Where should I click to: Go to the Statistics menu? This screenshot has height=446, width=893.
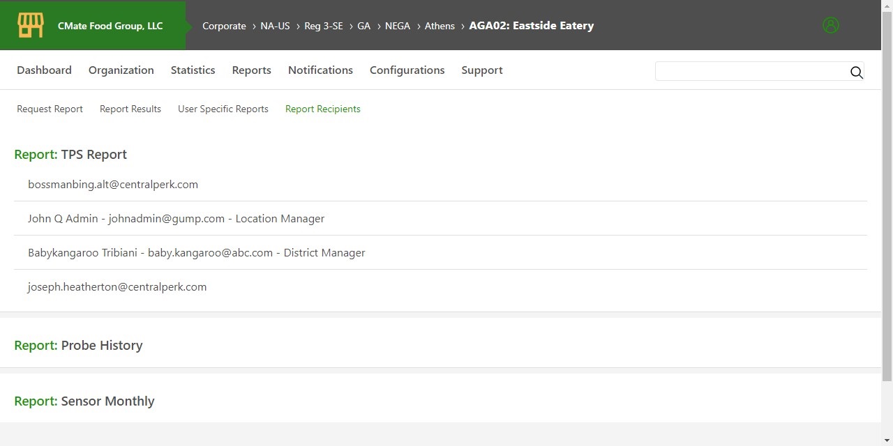click(193, 70)
